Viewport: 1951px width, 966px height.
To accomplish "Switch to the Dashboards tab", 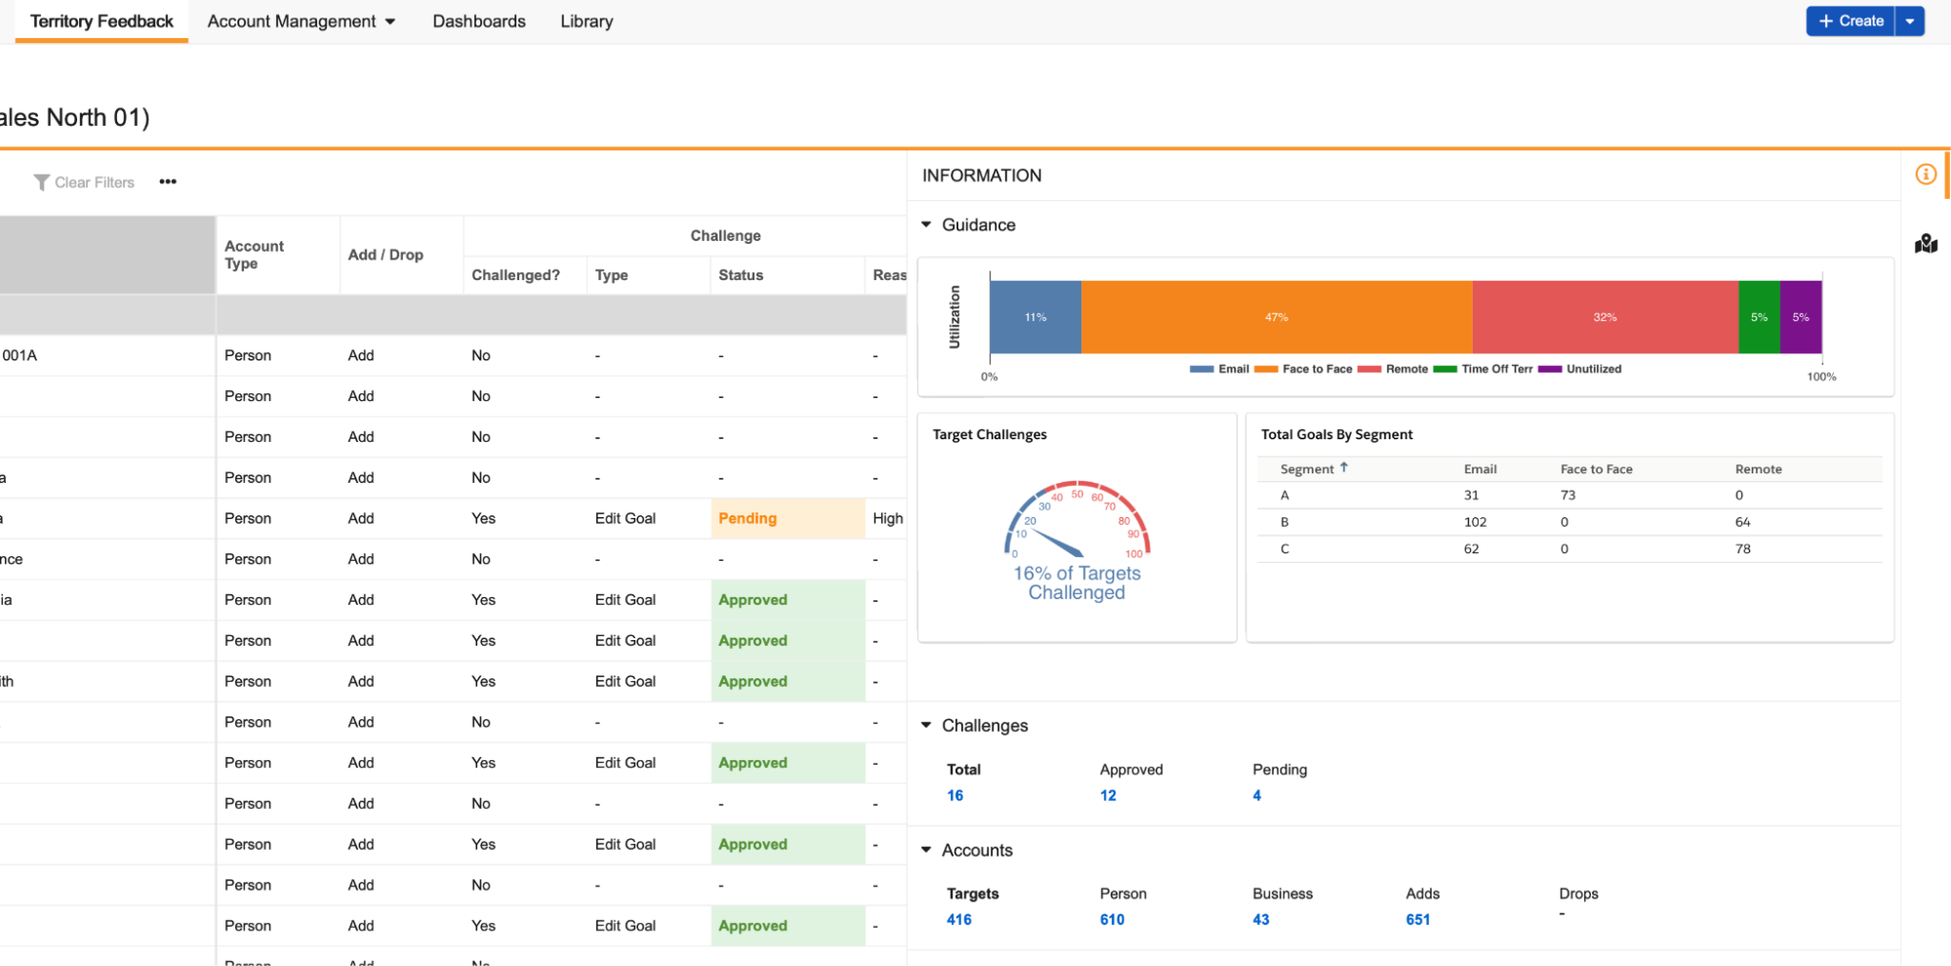I will click(478, 21).
